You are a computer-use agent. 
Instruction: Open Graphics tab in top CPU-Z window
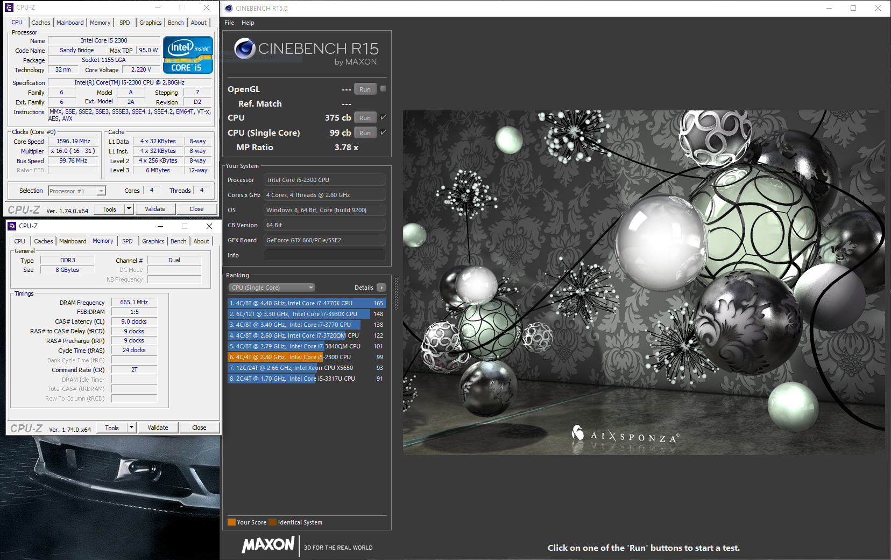pos(150,23)
